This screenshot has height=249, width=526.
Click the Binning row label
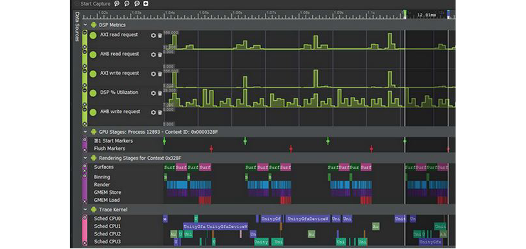point(102,177)
